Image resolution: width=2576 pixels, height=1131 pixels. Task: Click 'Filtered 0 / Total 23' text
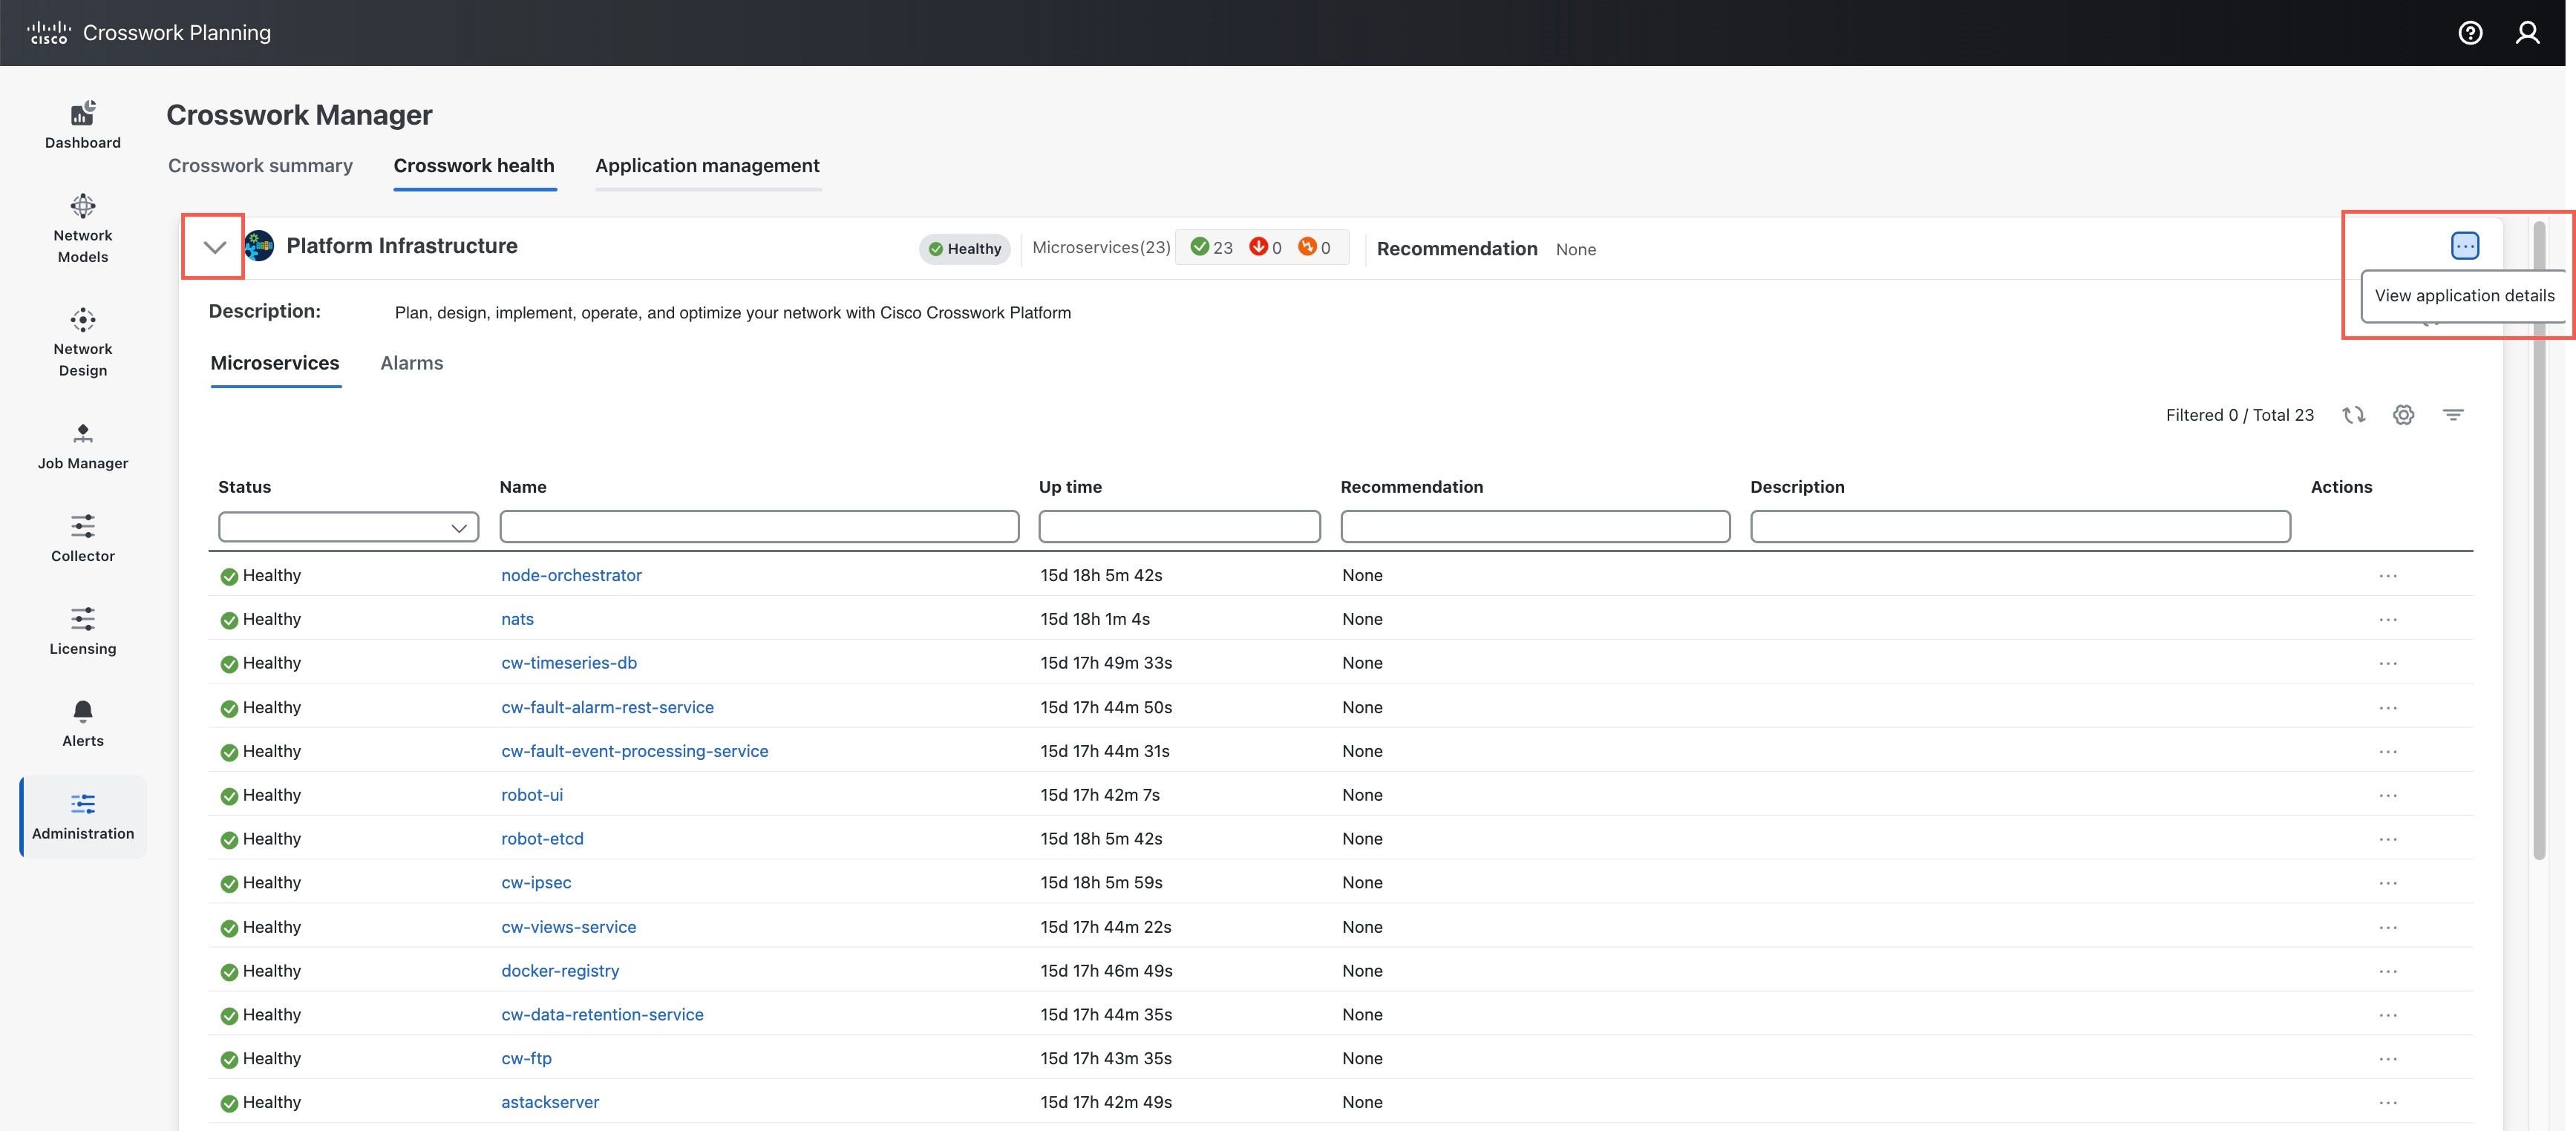click(2239, 416)
